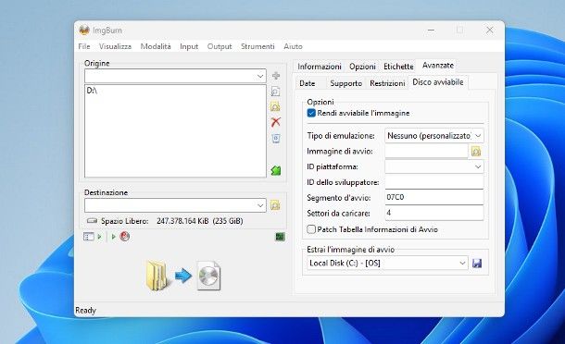
Task: Open the Strumenti menu
Action: tap(257, 46)
